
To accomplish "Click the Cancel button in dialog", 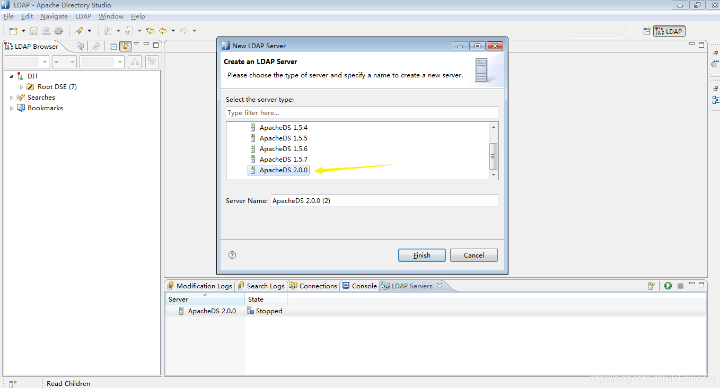I will point(474,255).
